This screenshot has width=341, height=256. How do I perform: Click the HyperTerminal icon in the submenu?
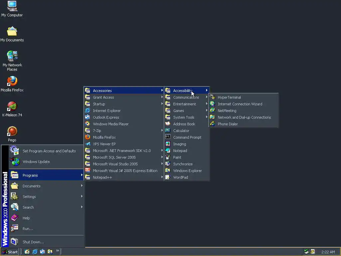(212, 97)
